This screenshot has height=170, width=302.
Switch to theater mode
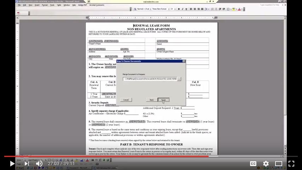pyautogui.click(x=279, y=164)
